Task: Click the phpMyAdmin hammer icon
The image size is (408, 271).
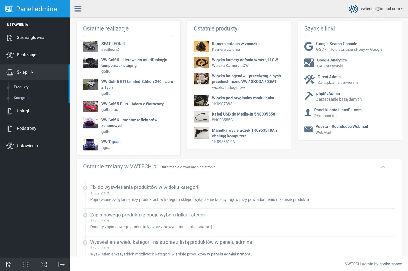Action: coord(309,96)
